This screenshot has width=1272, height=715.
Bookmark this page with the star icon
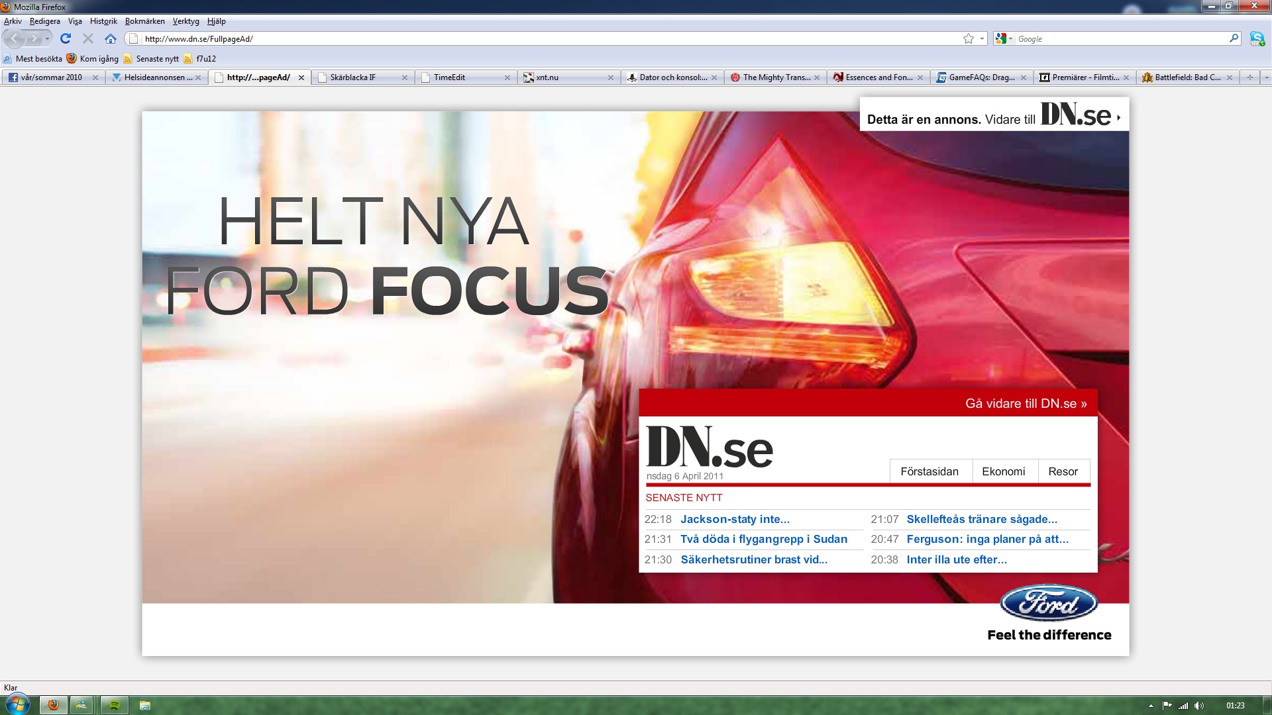[x=969, y=39]
